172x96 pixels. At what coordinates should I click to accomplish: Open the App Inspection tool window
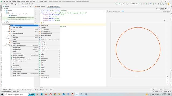coord(44,90)
